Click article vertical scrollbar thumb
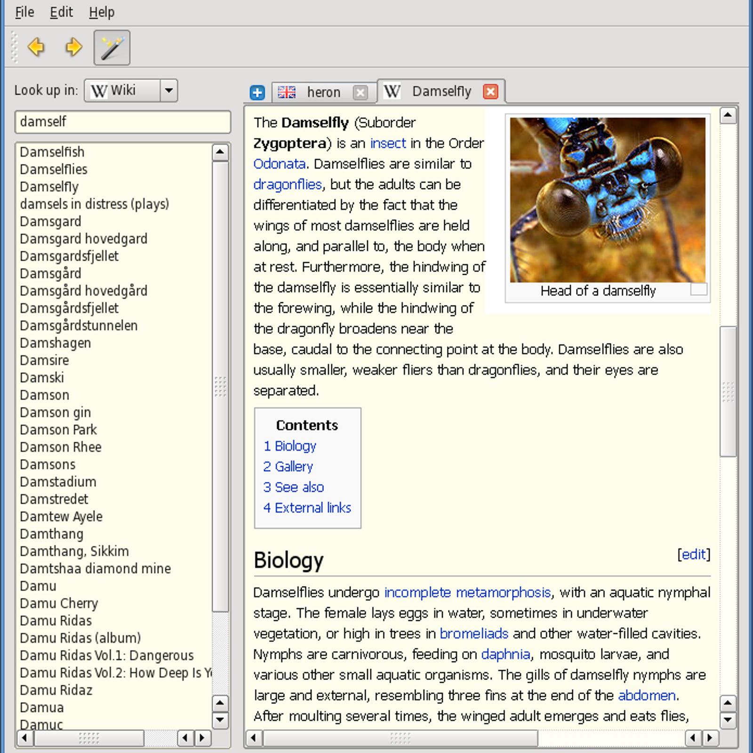Viewport: 753px width, 753px height. coord(728,391)
